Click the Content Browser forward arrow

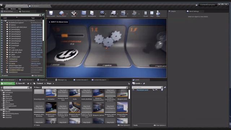(31, 83)
